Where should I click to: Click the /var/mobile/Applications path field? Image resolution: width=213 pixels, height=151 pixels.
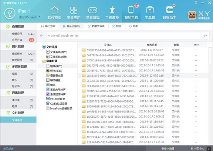124,36
